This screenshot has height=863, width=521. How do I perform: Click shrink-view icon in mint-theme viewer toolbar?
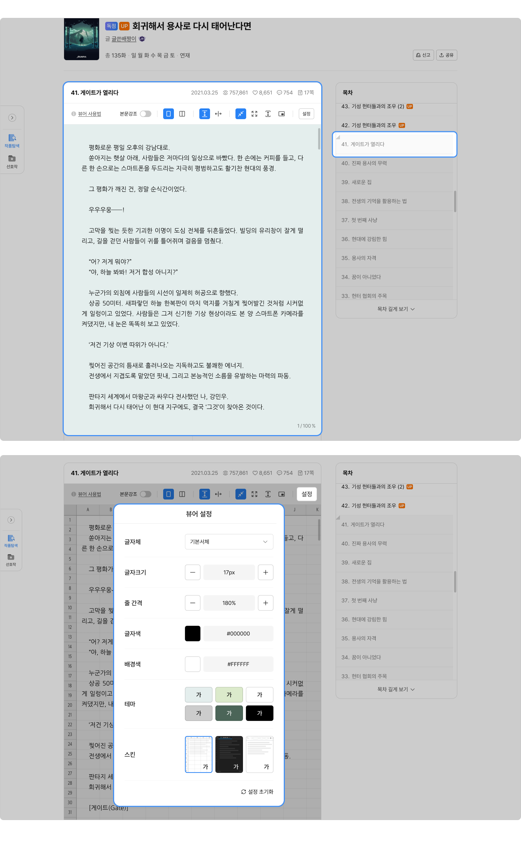[x=241, y=114]
